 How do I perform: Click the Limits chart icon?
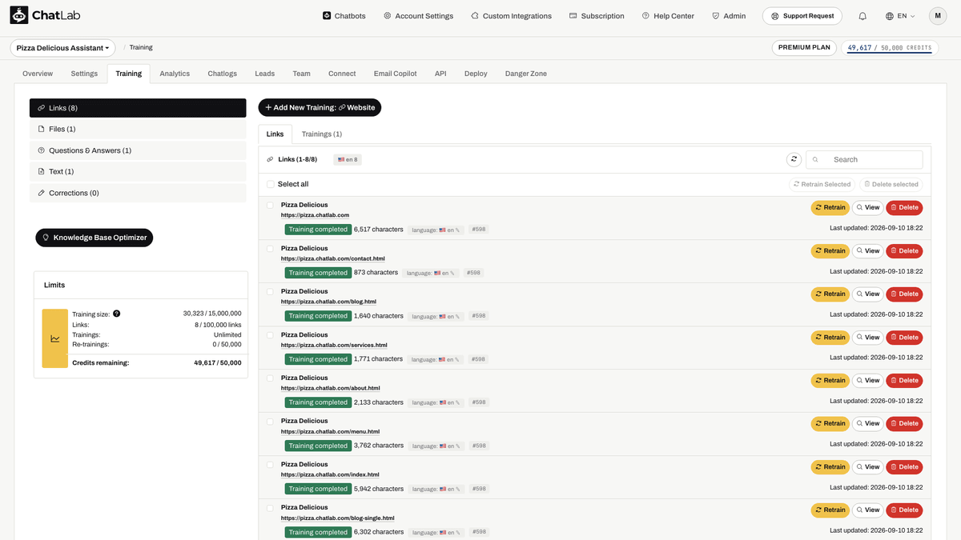pos(55,338)
